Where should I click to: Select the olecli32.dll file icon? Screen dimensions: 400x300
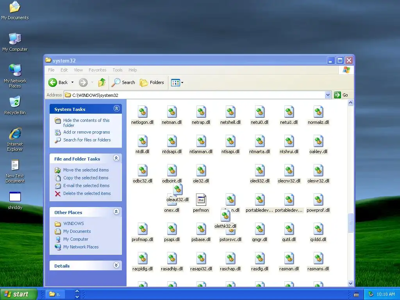[x=260, y=171]
